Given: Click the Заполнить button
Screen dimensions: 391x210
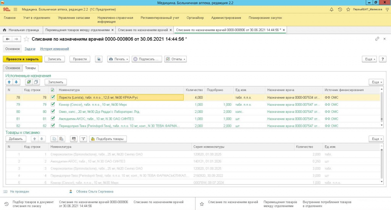Looking at the screenshot, I should click(x=56, y=82).
